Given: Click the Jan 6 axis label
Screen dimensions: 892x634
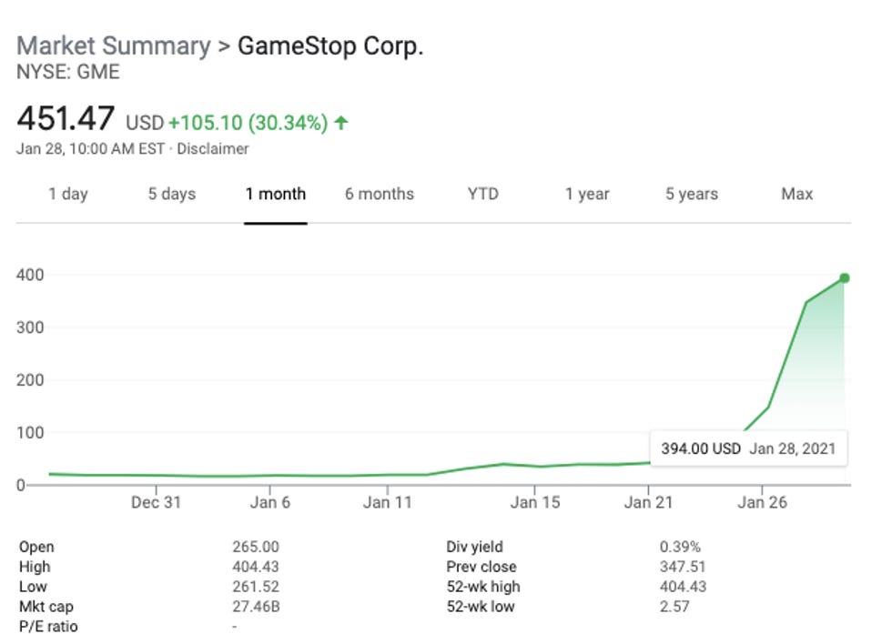Looking at the screenshot, I should click(269, 503).
